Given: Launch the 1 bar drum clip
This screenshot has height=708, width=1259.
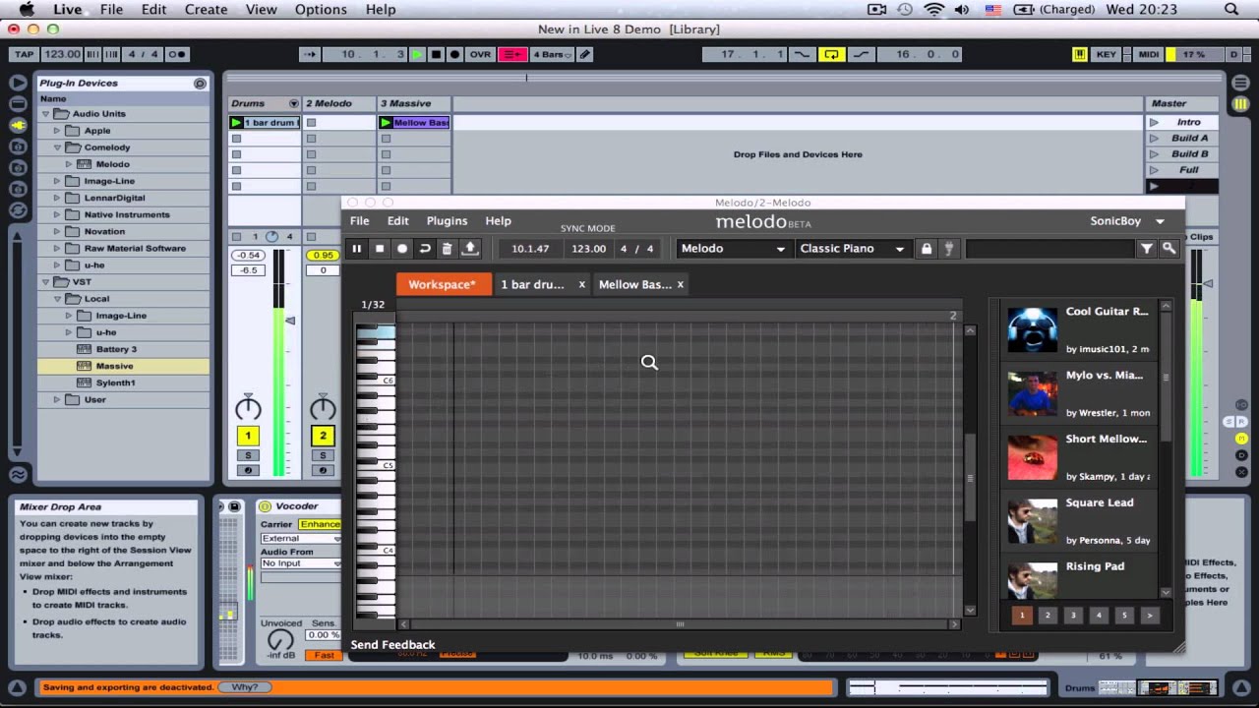Looking at the screenshot, I should click(236, 123).
